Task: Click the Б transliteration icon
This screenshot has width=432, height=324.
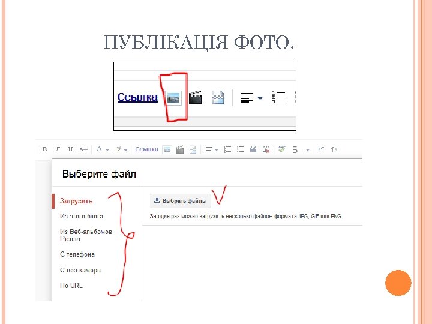Action: (295, 149)
